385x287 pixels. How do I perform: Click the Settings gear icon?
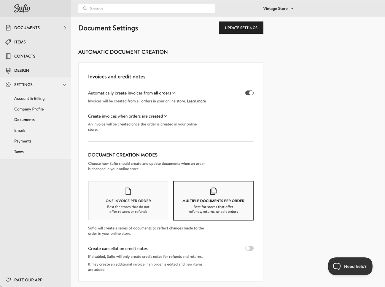pos(8,85)
